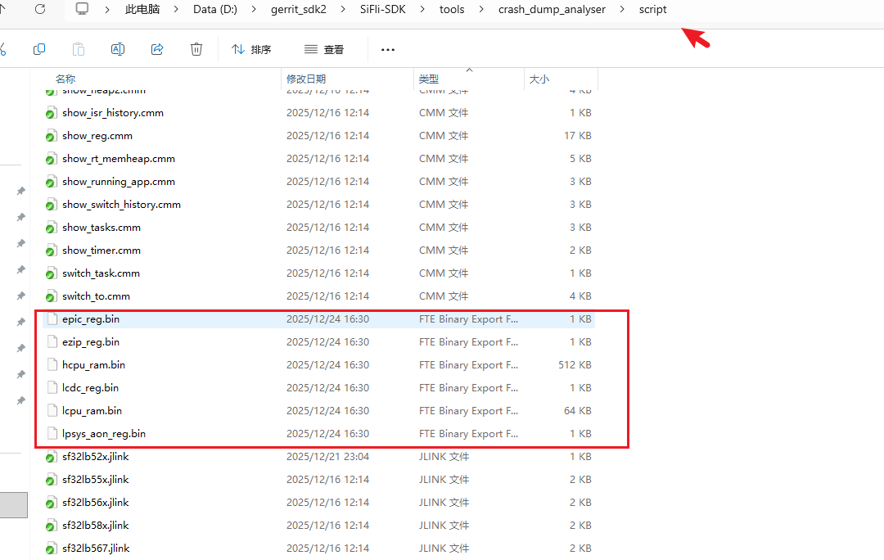Refresh the folder using the address bar icon
The image size is (884, 560).
pyautogui.click(x=40, y=9)
